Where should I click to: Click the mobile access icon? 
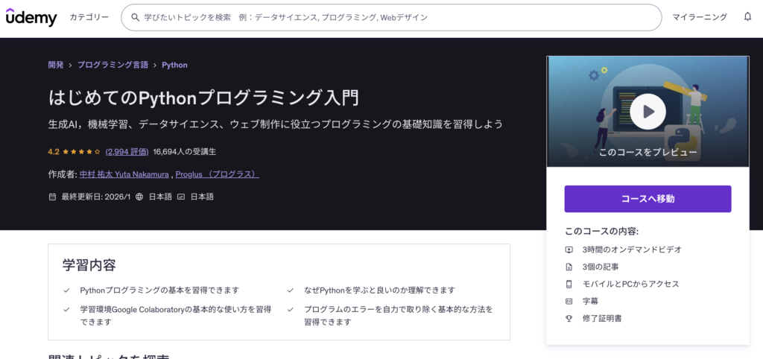(569, 284)
